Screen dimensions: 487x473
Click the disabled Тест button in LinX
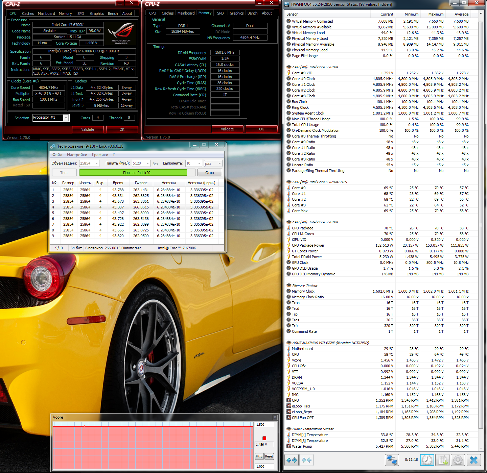[x=64, y=173]
